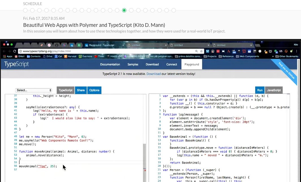The image size is (301, 182).
Task: Select the TypeScript editor mode tab
Action: [65, 90]
